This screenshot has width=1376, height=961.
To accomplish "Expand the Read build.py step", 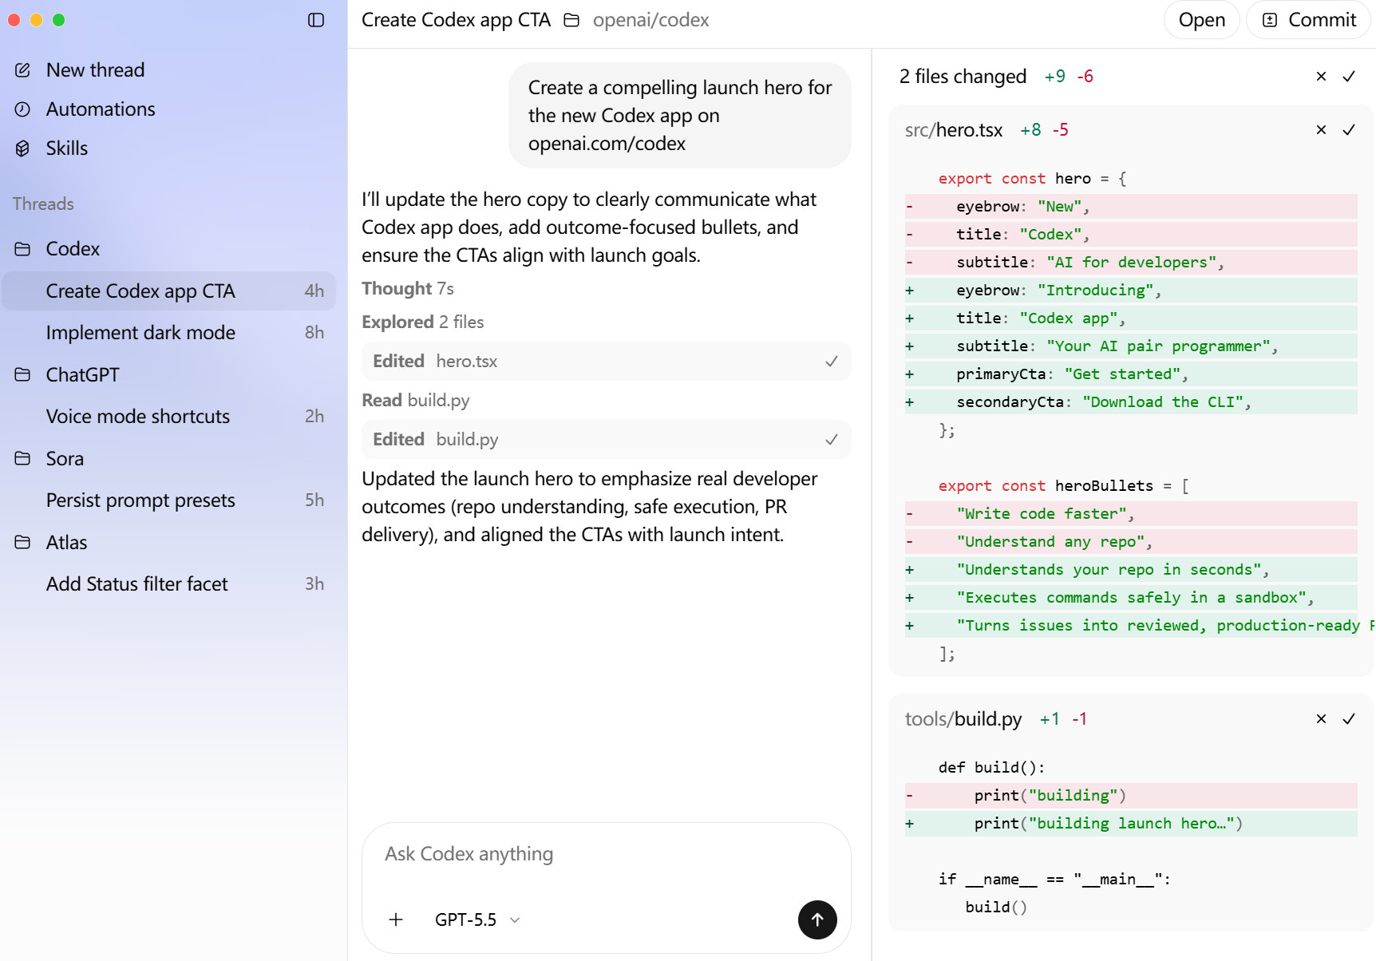I will coord(416,400).
